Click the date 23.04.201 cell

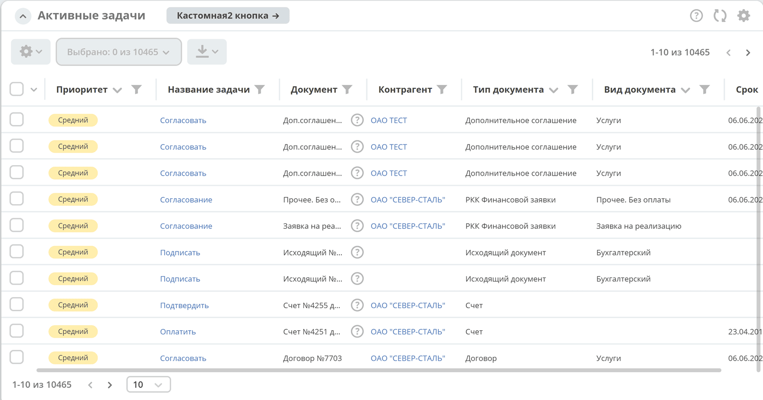745,332
